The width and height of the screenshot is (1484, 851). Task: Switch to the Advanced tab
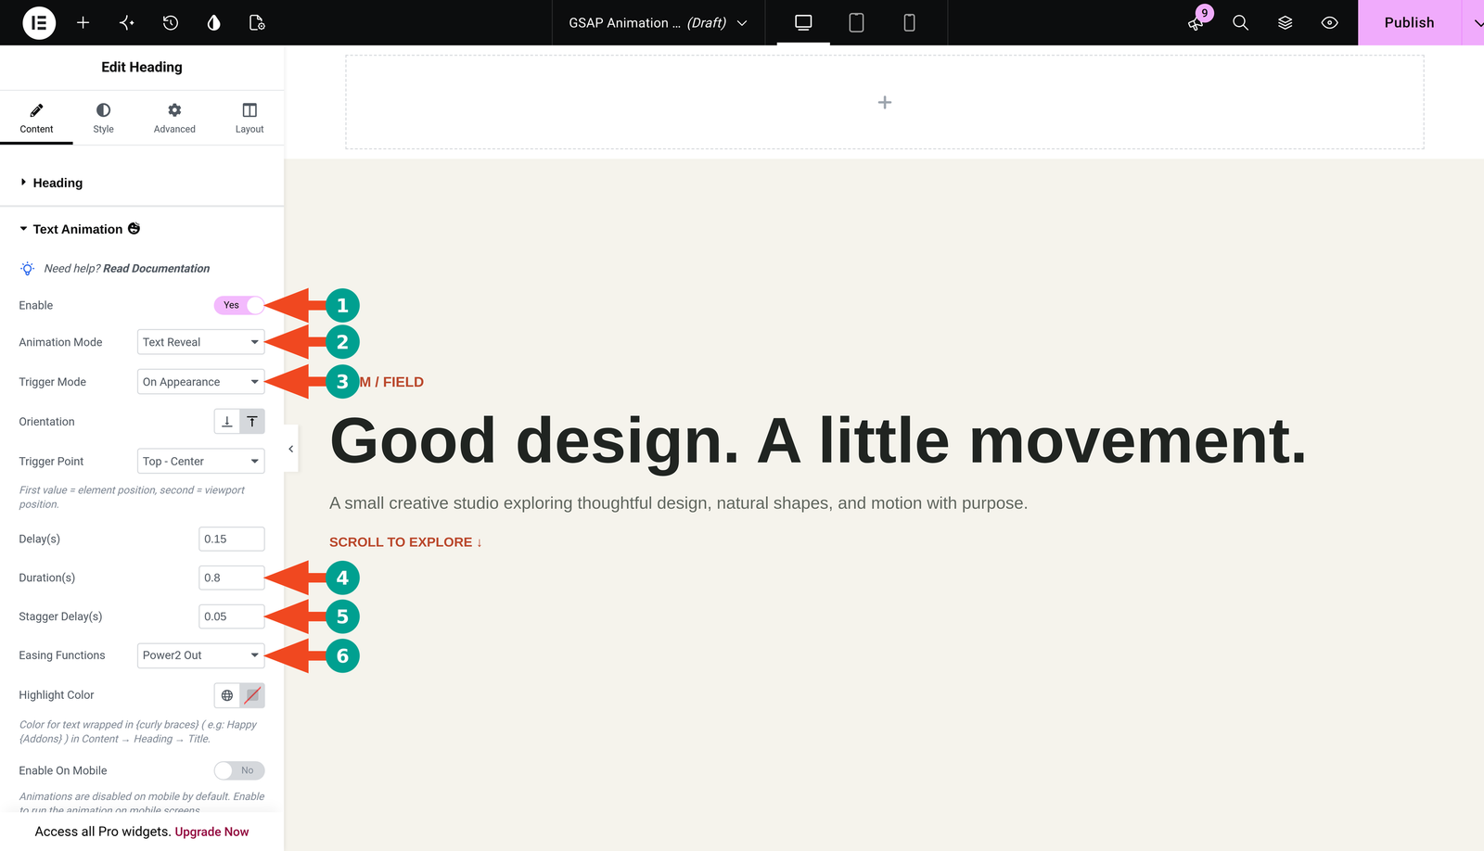pyautogui.click(x=174, y=118)
